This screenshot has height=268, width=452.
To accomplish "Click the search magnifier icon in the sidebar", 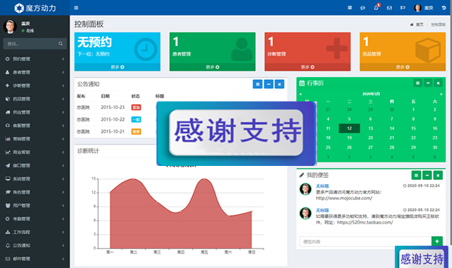I will tap(60, 44).
